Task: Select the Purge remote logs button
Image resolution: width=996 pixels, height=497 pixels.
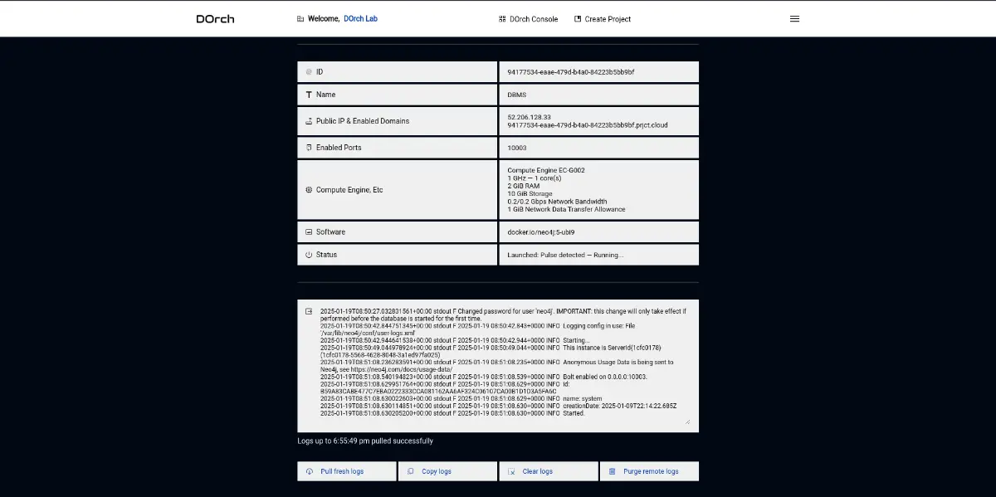Action: [649, 471]
